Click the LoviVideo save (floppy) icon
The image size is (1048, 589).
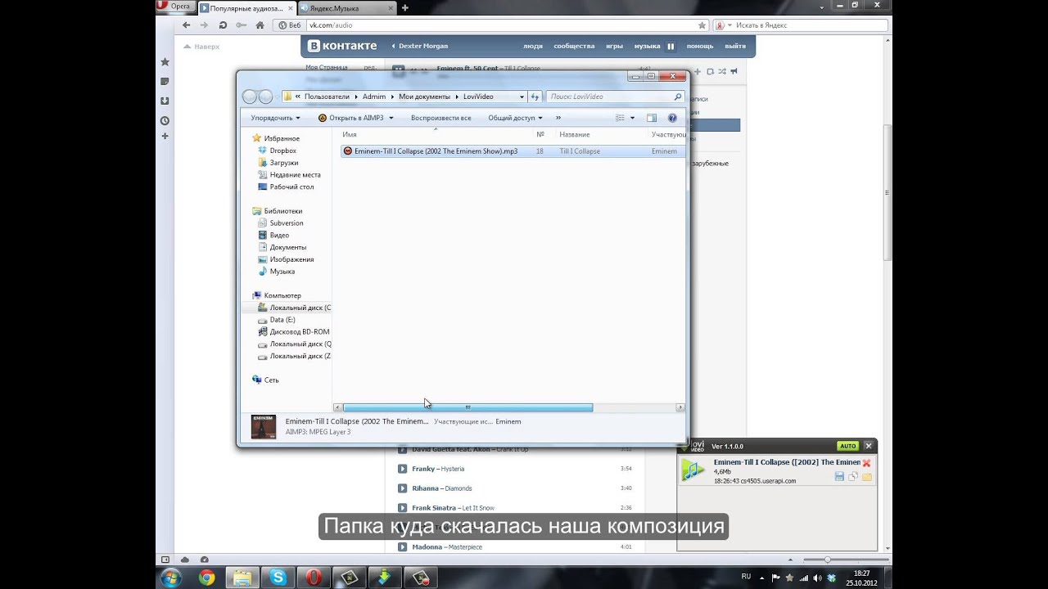click(x=839, y=476)
